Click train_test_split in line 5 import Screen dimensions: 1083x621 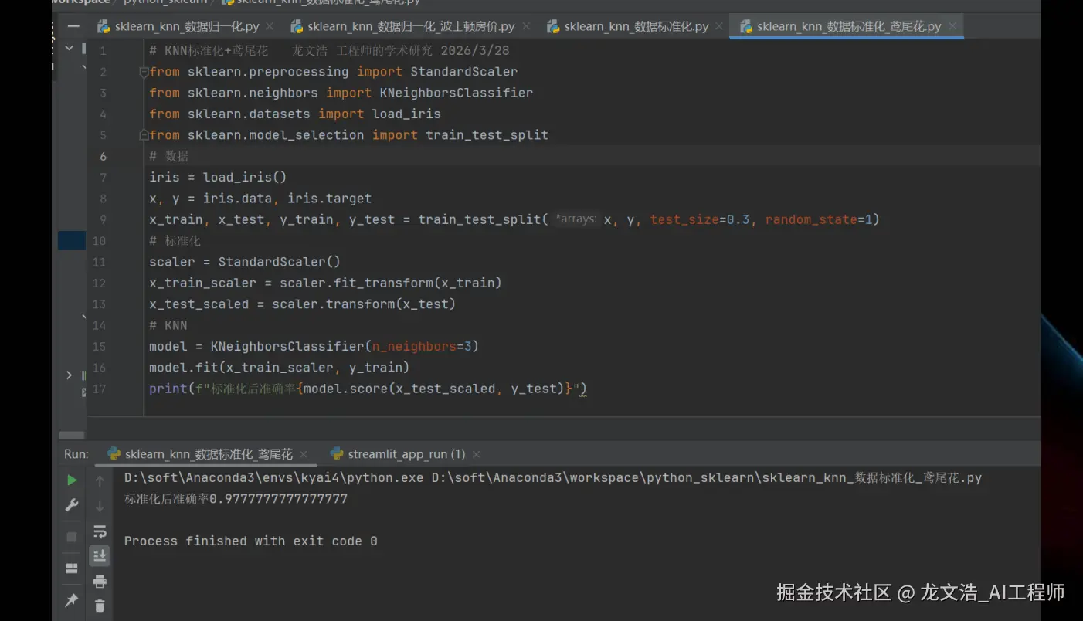coord(487,135)
